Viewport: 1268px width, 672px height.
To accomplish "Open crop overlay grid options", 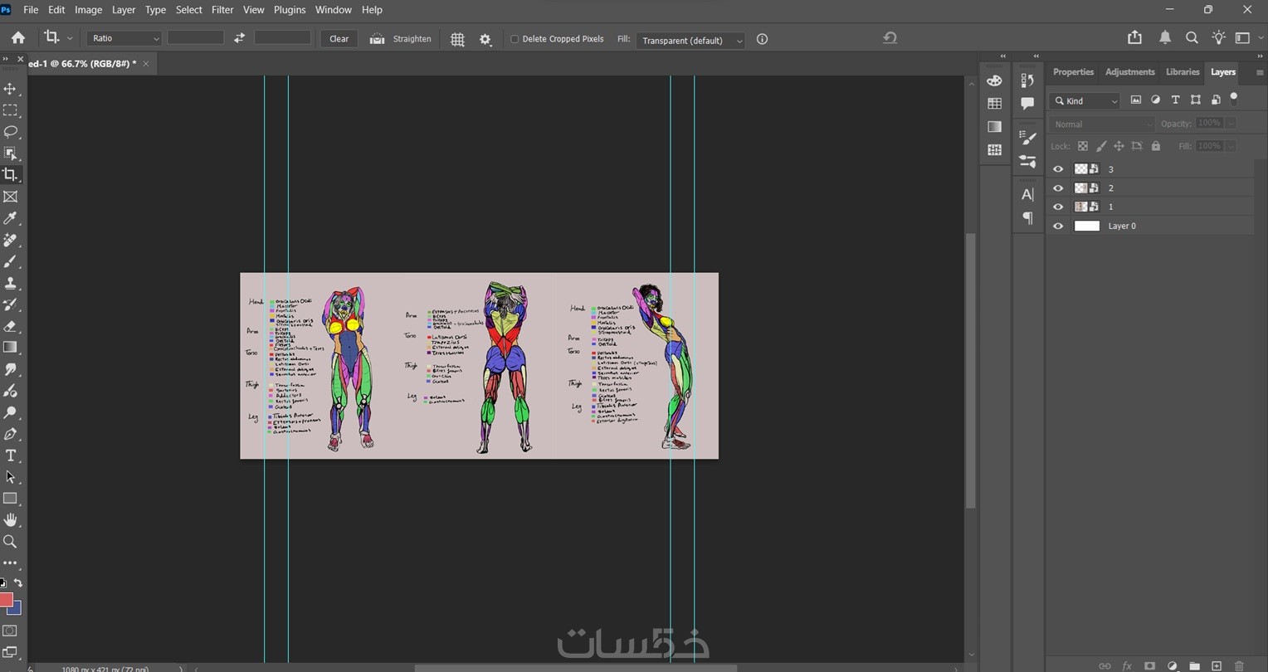I will 457,39.
